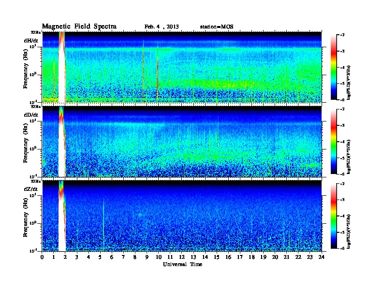The height and width of the screenshot is (295, 383).
Task: Click the 'dD/dt' panel label
Action: point(31,115)
